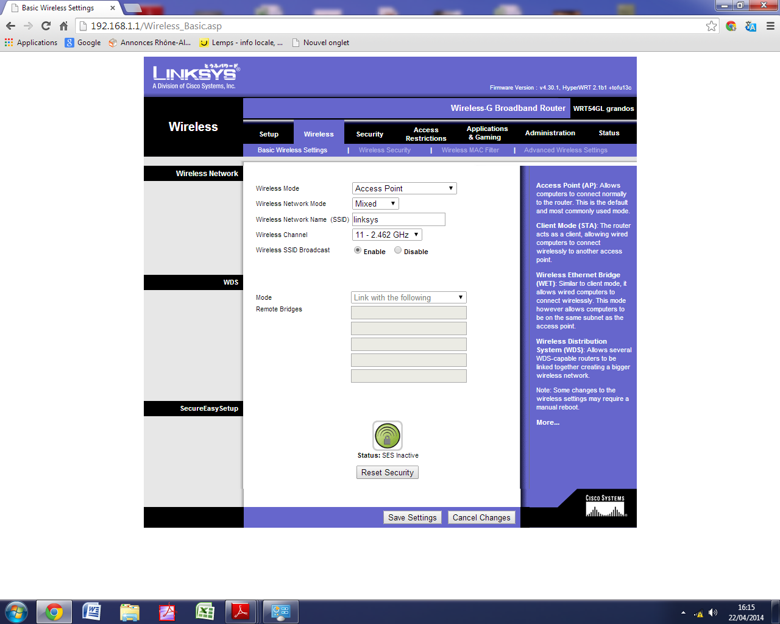Click the last Remote Bridges field
Viewport: 780px width, 624px height.
pos(409,376)
